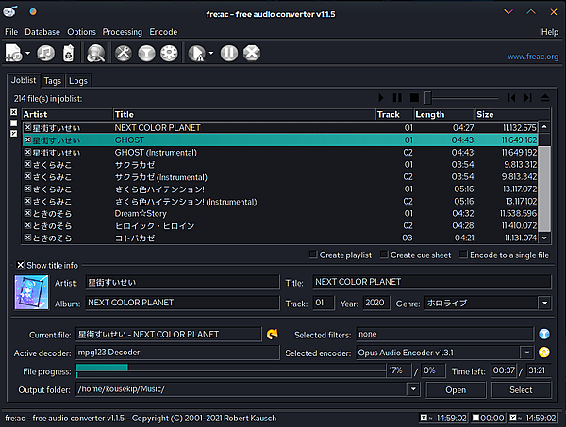This screenshot has height=427, width=566.
Task: Toggle selection icon beside joblist
Action: [14, 134]
